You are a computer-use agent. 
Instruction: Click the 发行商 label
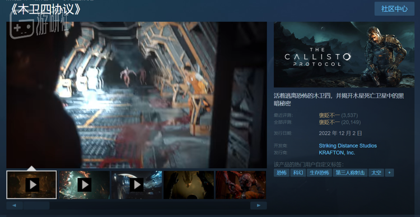pyautogui.click(x=280, y=153)
